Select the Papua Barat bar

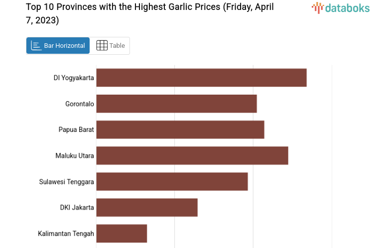coord(180,129)
